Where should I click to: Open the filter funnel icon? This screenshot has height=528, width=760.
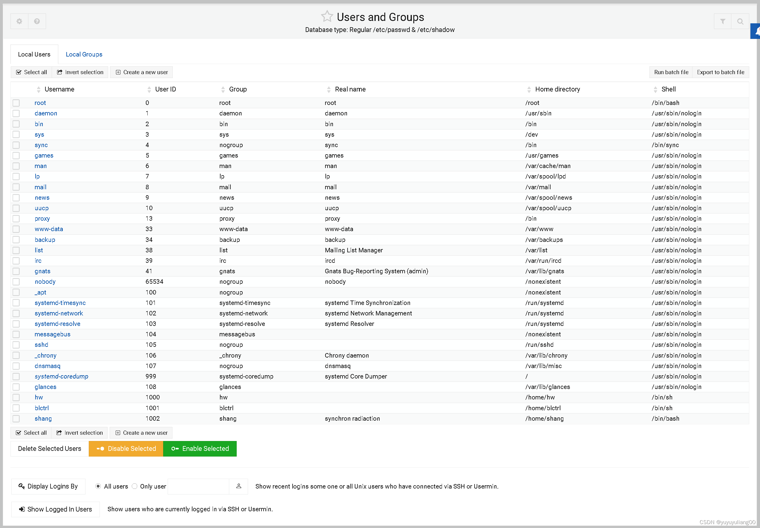click(723, 22)
